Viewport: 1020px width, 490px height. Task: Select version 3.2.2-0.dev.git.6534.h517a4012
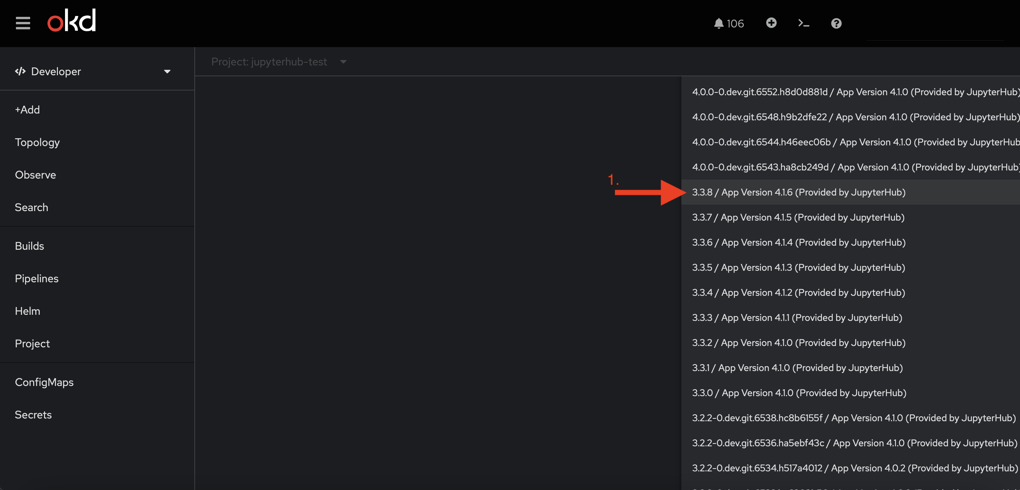point(851,468)
